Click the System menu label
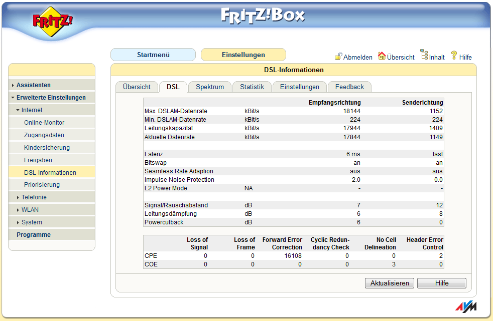This screenshot has width=493, height=321. 32,222
